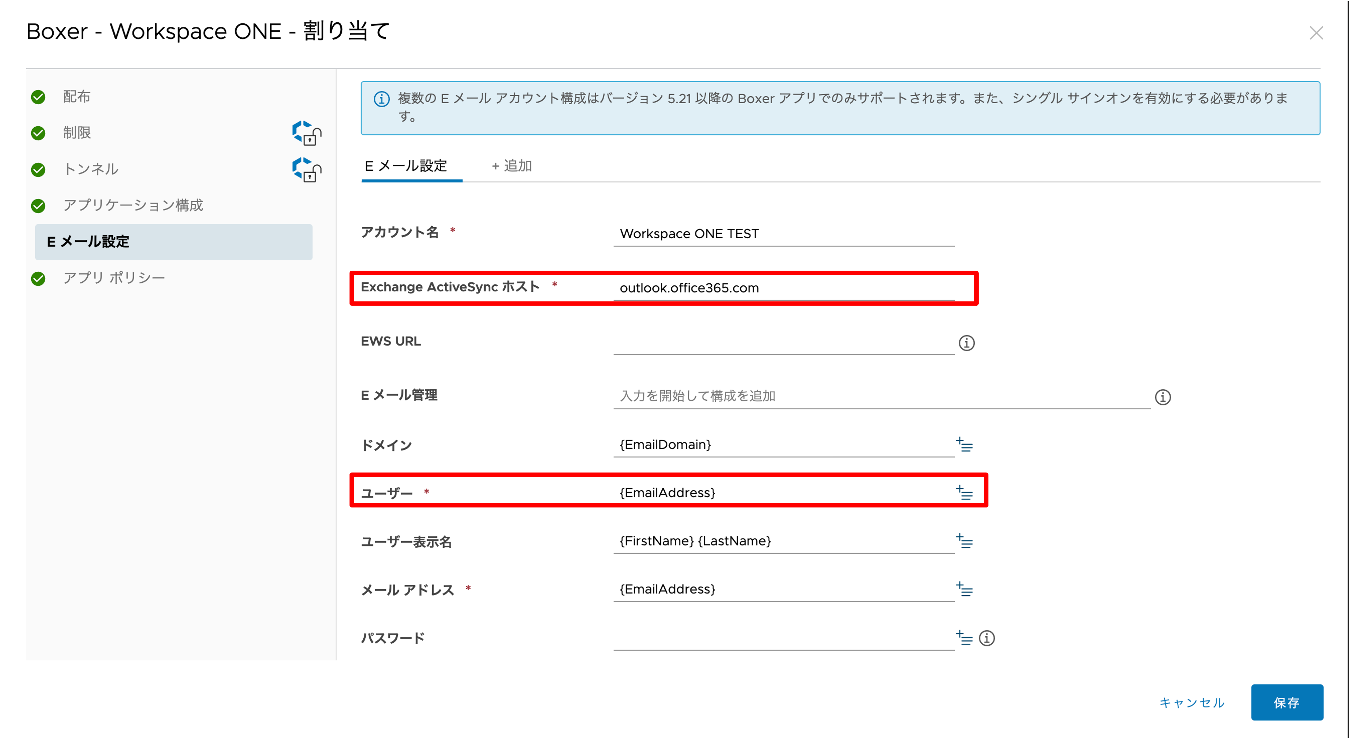Go to the トンネル step
Image resolution: width=1349 pixels, height=739 pixels.
coord(90,170)
